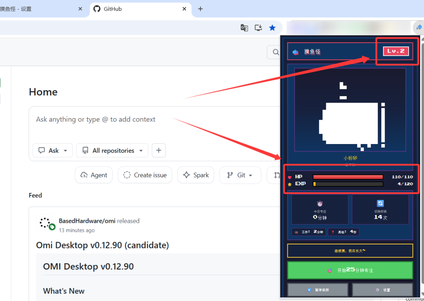Click the pet name 小粉卵
The image size is (424, 301).
350,158
